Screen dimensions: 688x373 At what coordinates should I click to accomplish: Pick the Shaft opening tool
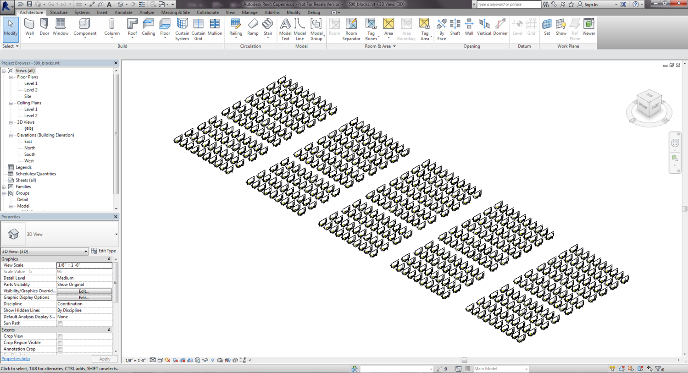(455, 27)
